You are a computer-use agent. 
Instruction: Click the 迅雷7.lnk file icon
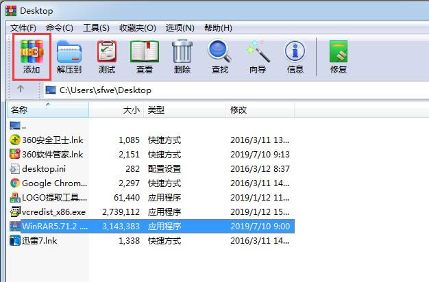(x=15, y=241)
